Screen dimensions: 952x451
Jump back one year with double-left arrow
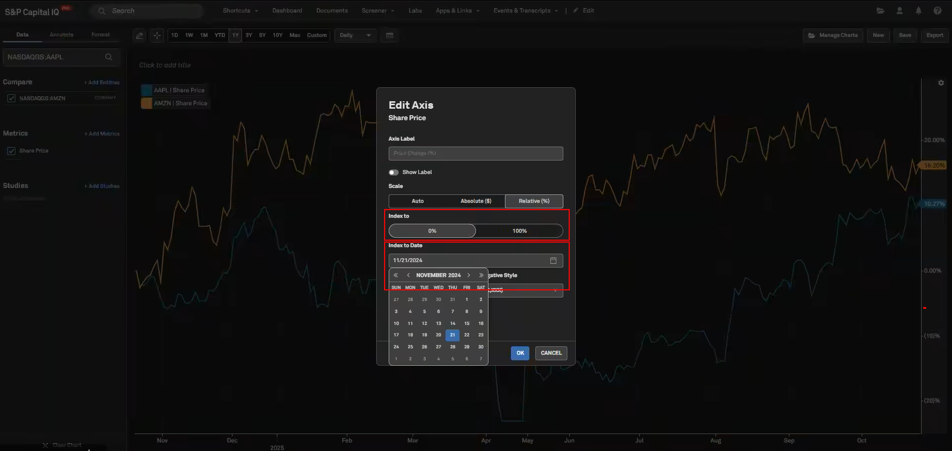[396, 275]
